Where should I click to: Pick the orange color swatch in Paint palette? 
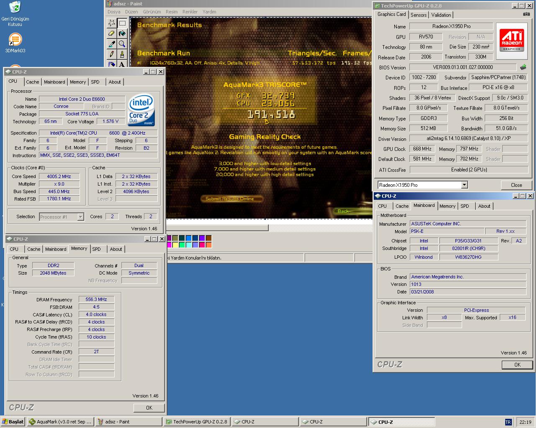pyautogui.click(x=208, y=245)
